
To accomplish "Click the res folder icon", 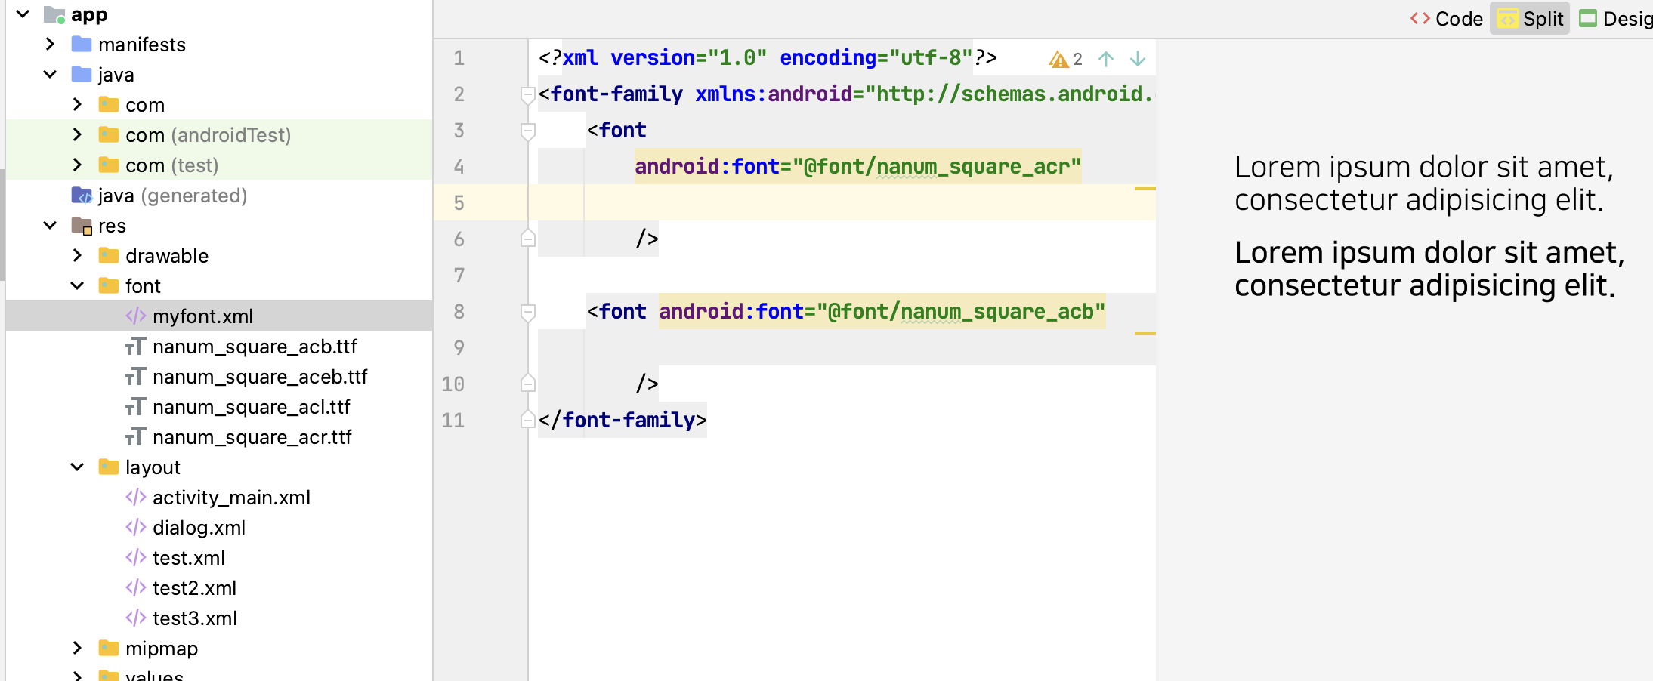I will [82, 226].
